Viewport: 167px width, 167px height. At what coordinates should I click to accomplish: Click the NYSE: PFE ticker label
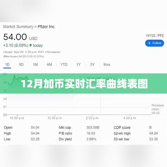pyautogui.click(x=155, y=35)
